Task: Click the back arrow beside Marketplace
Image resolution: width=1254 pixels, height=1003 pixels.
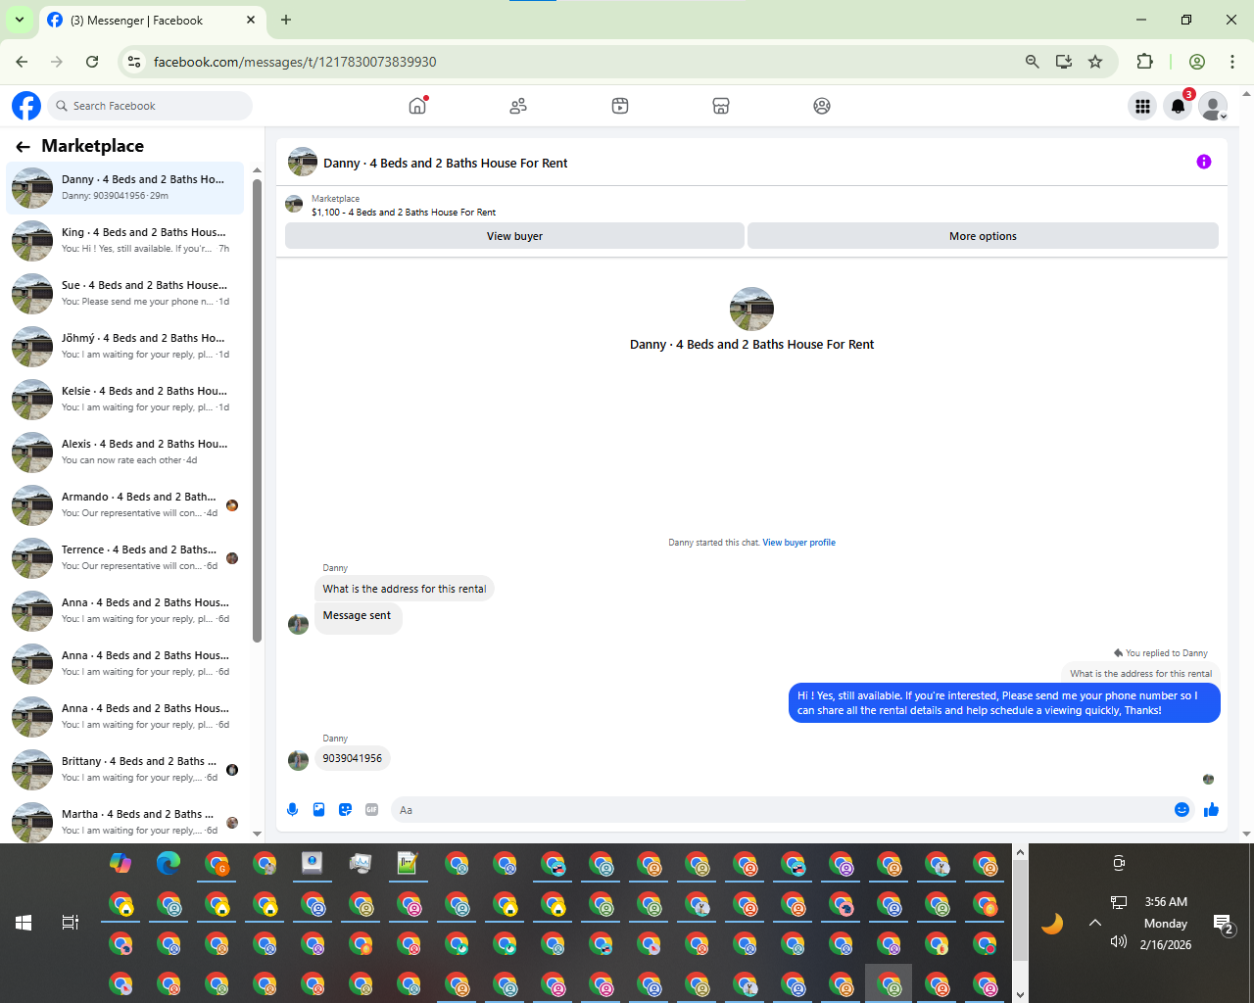Action: tap(23, 147)
